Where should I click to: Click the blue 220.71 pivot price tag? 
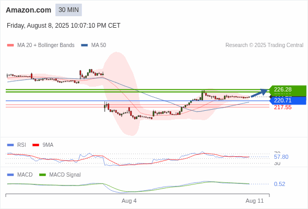[x=288, y=101]
